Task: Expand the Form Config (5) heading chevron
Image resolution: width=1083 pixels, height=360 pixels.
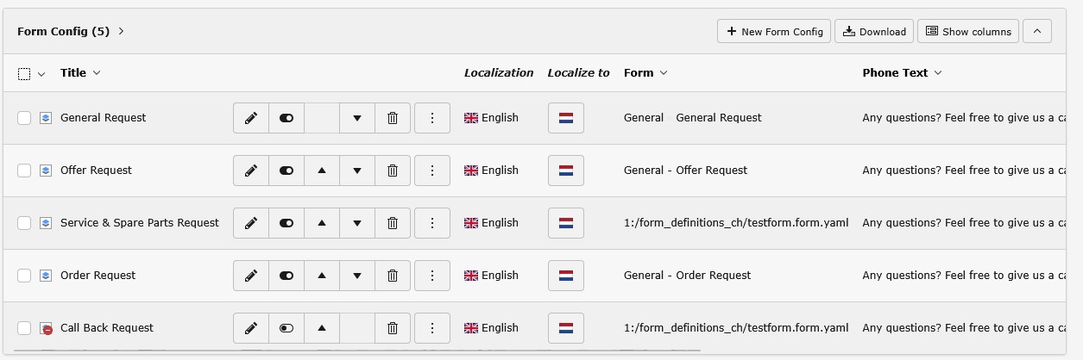Action: point(122,32)
